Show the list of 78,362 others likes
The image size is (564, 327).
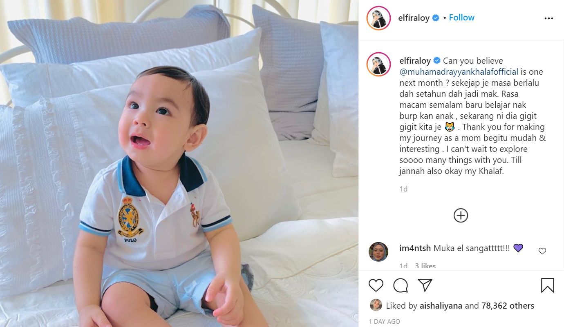click(x=508, y=306)
